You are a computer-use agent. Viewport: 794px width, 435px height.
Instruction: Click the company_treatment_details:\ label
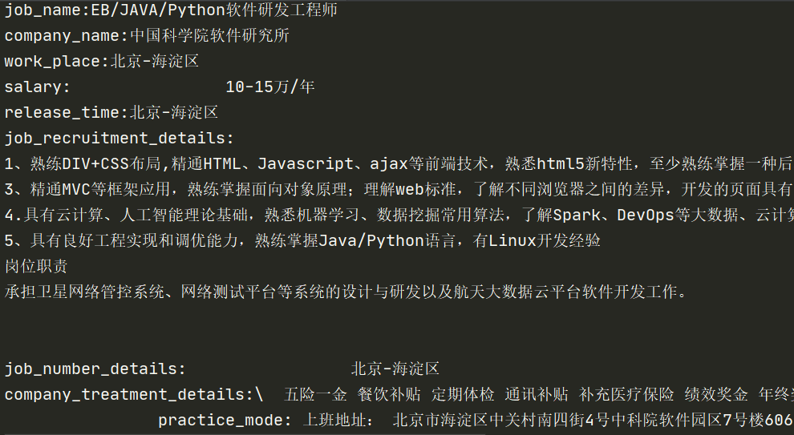tap(134, 394)
